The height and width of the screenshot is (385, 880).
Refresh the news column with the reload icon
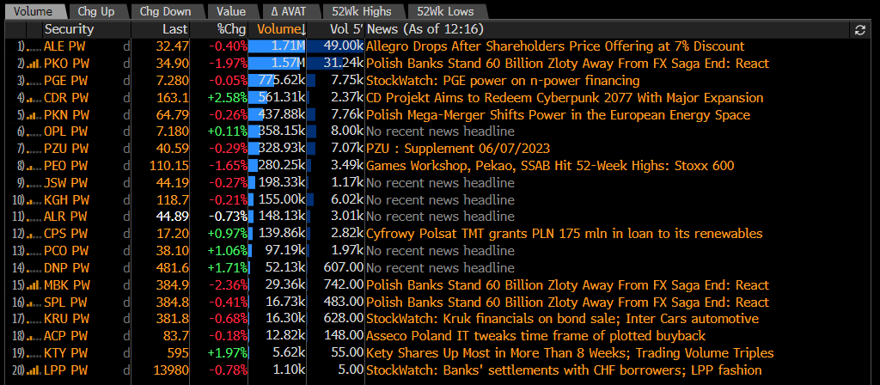[x=859, y=30]
